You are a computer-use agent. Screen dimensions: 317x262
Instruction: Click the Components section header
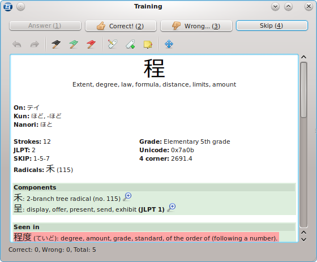point(154,187)
